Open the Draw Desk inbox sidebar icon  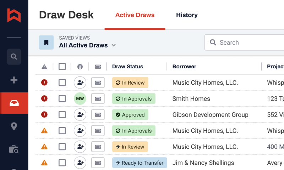tap(14, 103)
